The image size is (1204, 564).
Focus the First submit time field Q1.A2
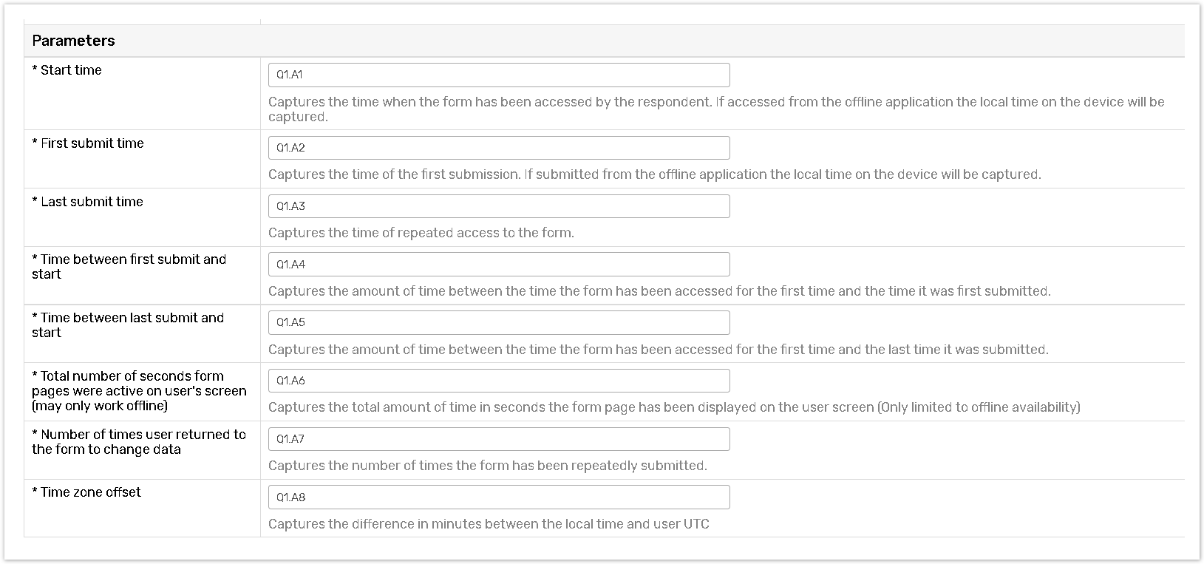tap(499, 148)
